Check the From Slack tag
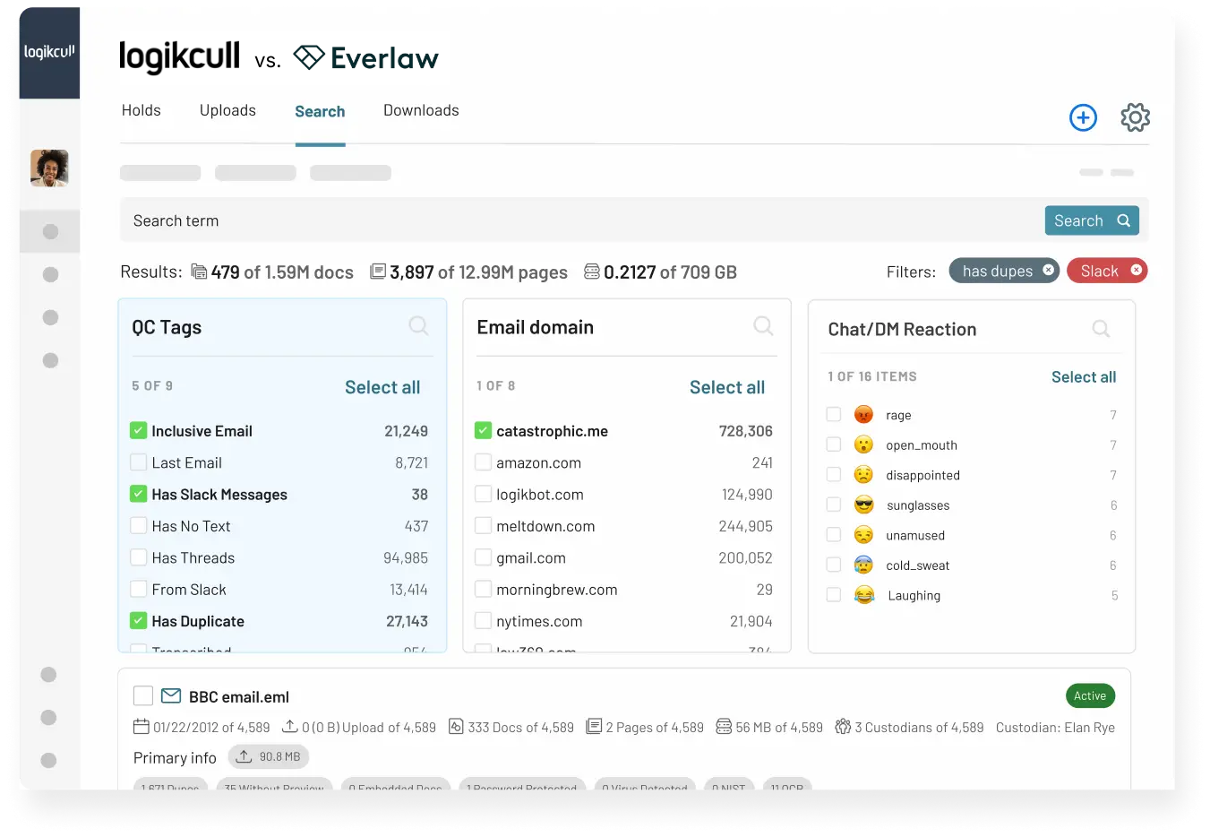Screen dimensions: 1210x837 point(138,589)
